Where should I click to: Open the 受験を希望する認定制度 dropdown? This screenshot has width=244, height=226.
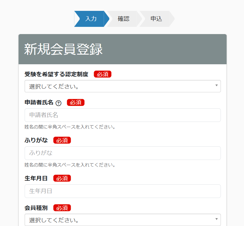122,86
